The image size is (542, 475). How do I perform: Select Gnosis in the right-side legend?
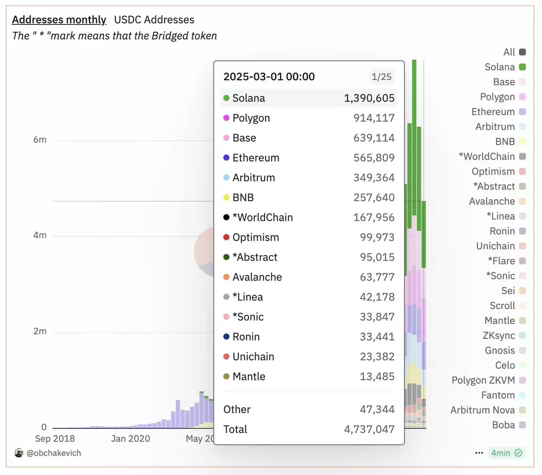tap(505, 350)
